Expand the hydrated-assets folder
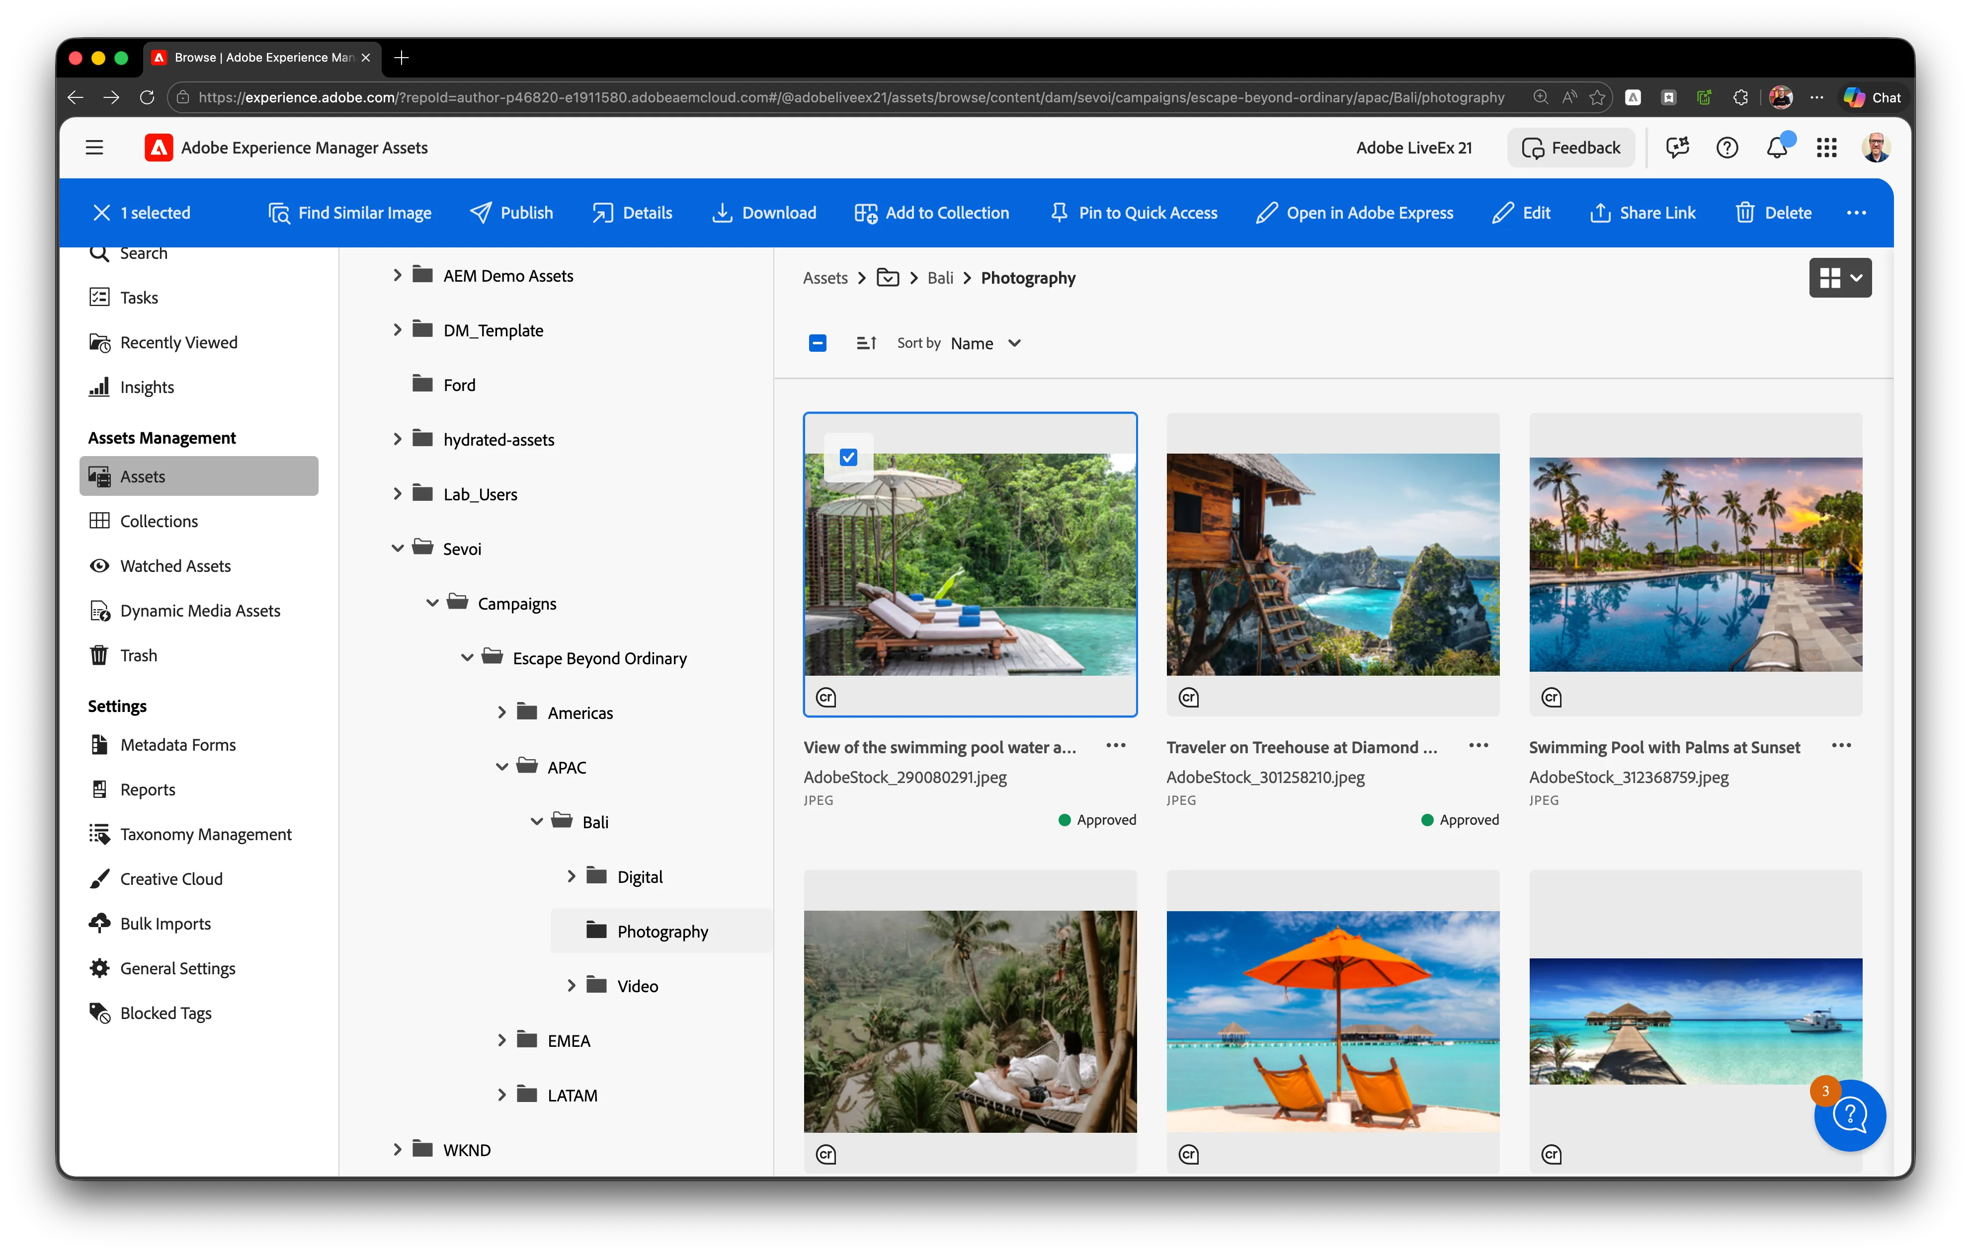 coord(397,440)
